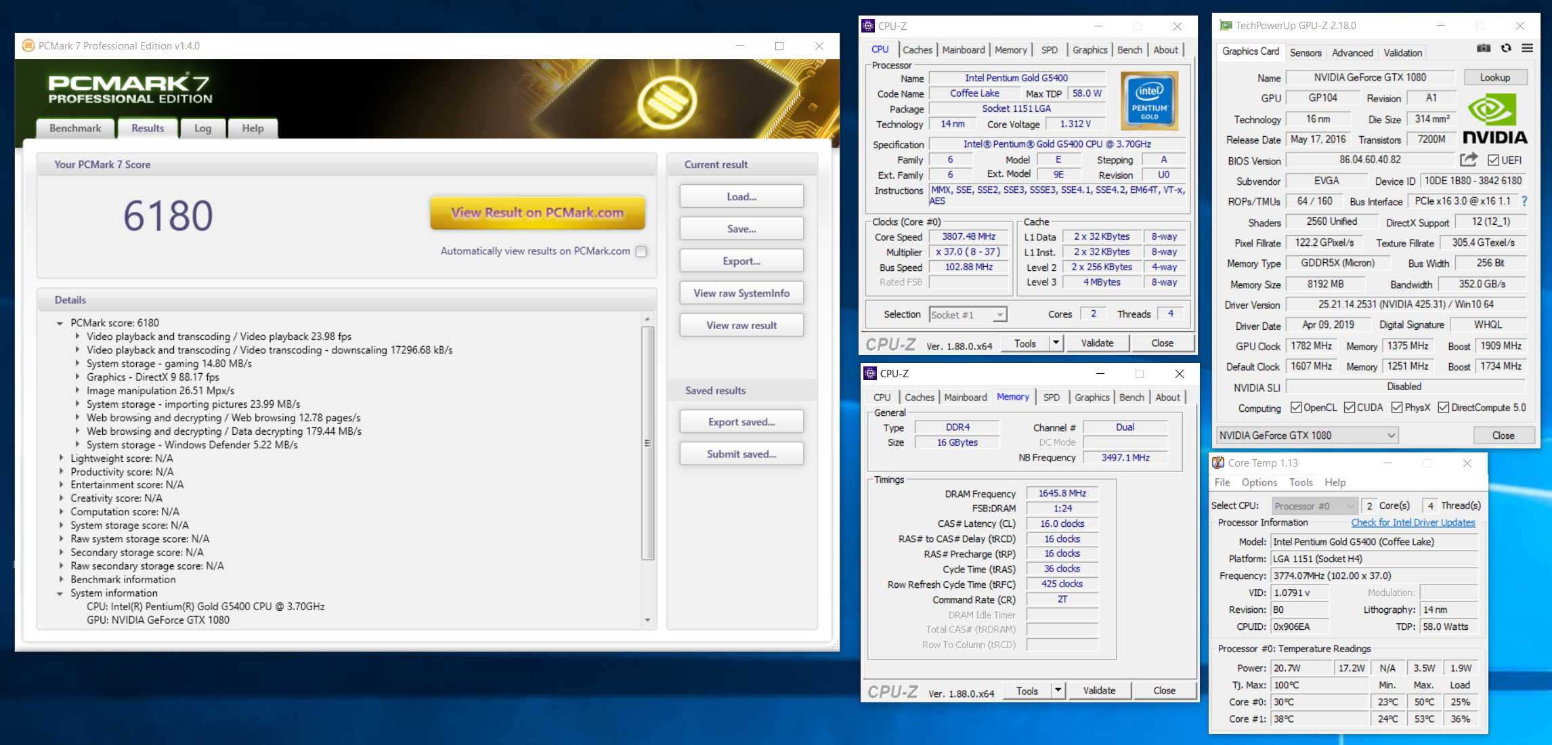Collapse PCMark score 6180 tree node
This screenshot has height=745, width=1552.
[60, 323]
